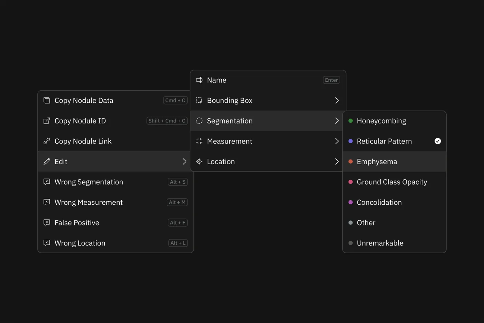
Task: Choose the Emphysema segmentation label
Action: tap(394, 161)
